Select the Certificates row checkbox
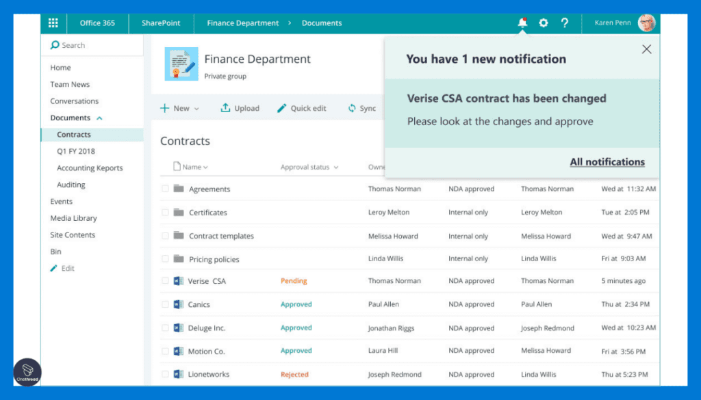The width and height of the screenshot is (701, 400). point(165,212)
